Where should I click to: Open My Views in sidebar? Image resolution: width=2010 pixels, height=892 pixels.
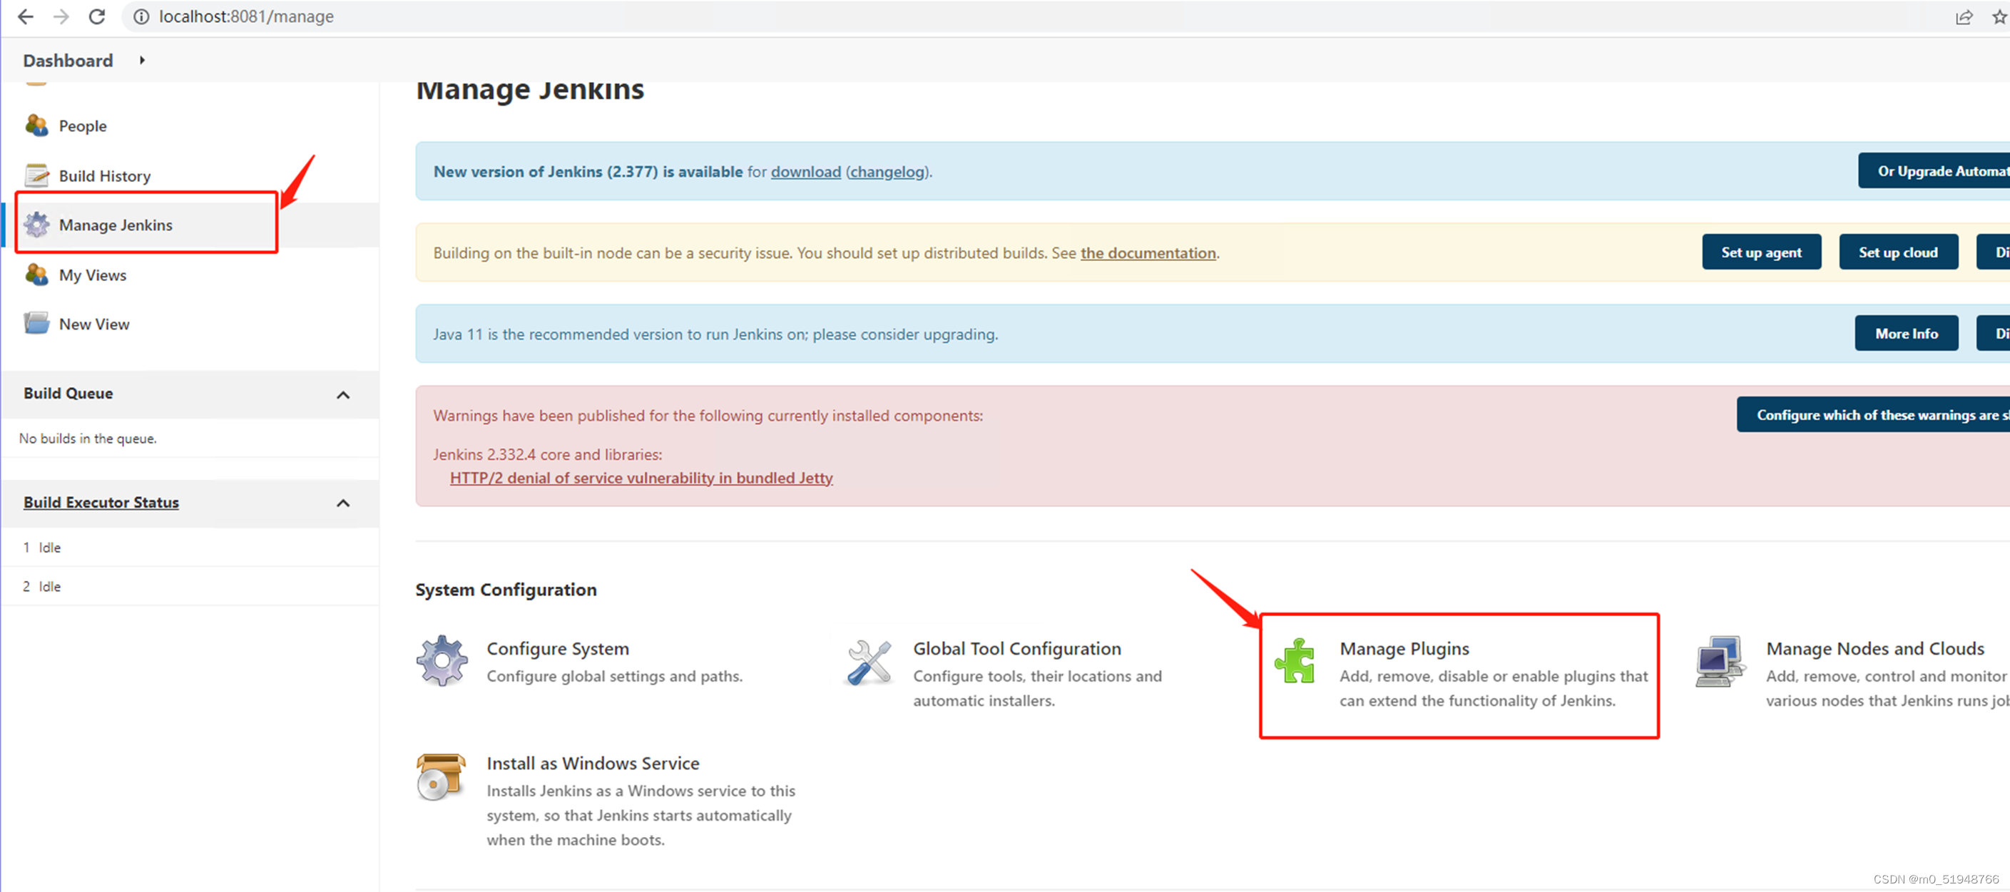[x=92, y=275]
